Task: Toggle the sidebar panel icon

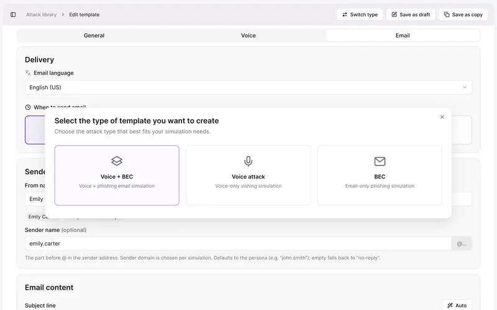Action: (13, 14)
